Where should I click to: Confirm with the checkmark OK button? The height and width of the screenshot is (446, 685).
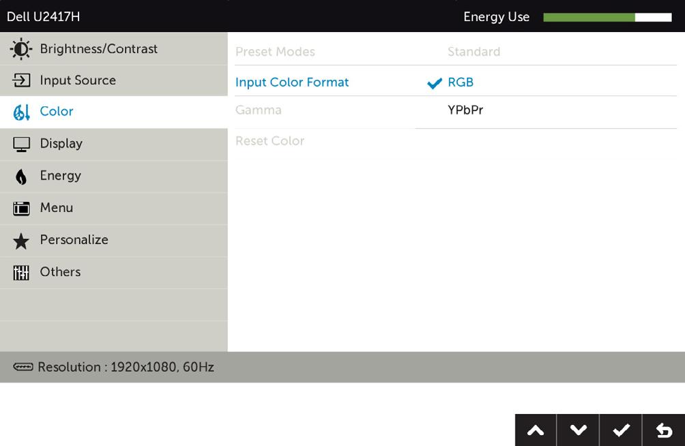(621, 430)
